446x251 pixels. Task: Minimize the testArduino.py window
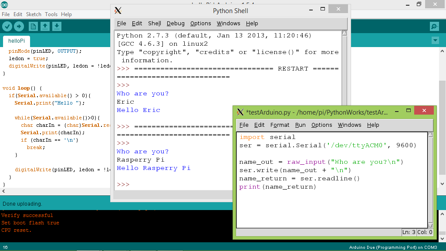397,111
